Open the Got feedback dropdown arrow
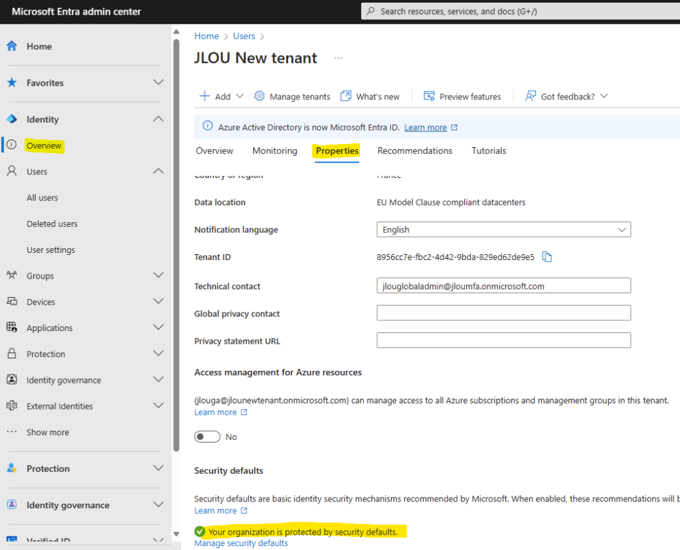Screen dimensions: 680x550 604,96
